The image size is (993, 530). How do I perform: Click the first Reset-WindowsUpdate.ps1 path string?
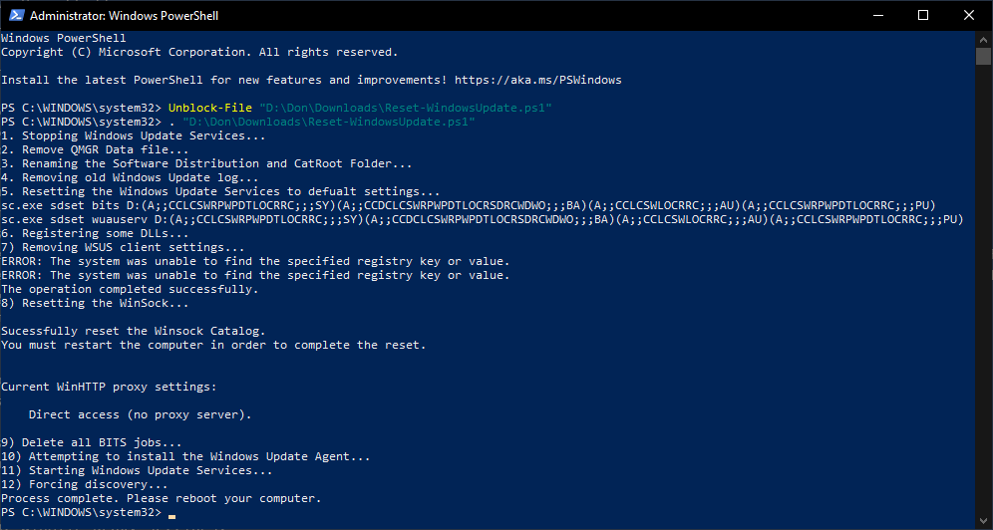click(406, 108)
